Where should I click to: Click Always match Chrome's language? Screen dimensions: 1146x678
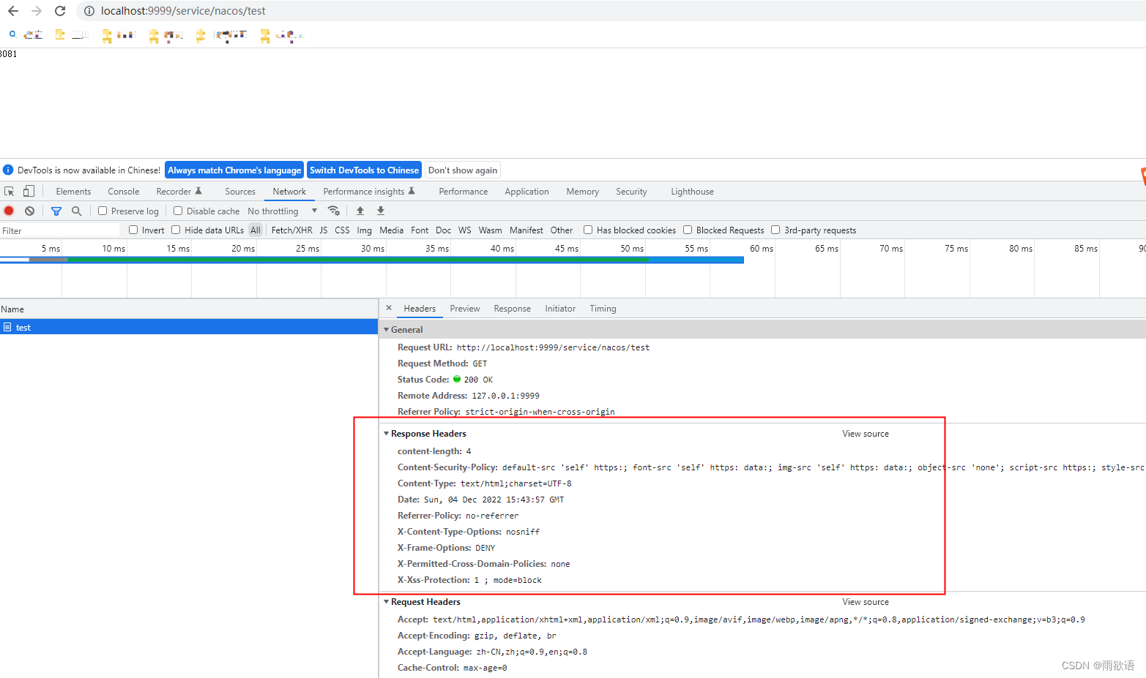coord(234,170)
